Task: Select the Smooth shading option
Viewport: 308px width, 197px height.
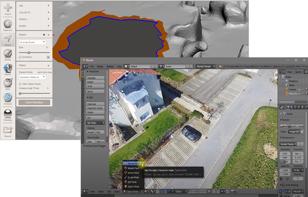Action: pyautogui.click(x=91, y=132)
